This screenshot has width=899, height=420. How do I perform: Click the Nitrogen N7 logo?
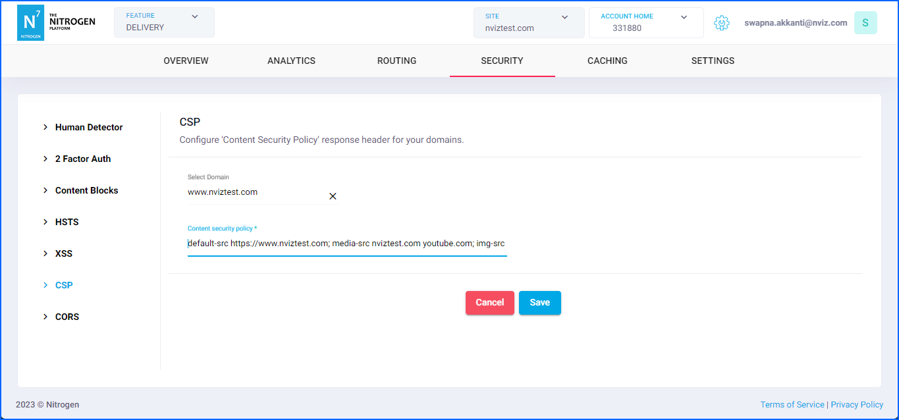point(30,22)
